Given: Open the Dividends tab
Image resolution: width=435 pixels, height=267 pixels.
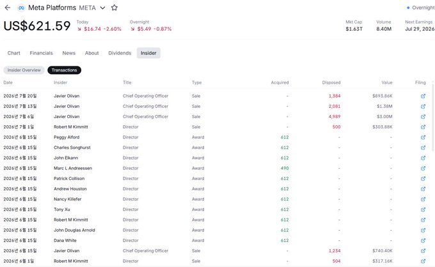Looking at the screenshot, I should tap(120, 53).
